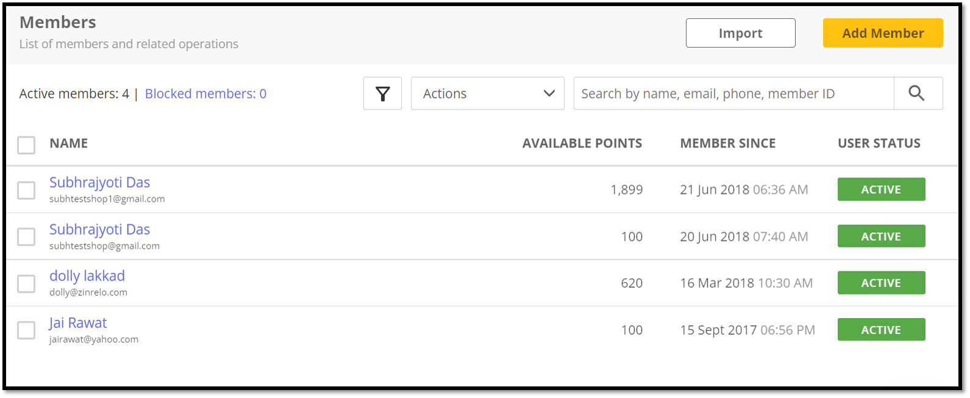Expand the Actions dropdown
This screenshot has width=970, height=398.
click(487, 93)
